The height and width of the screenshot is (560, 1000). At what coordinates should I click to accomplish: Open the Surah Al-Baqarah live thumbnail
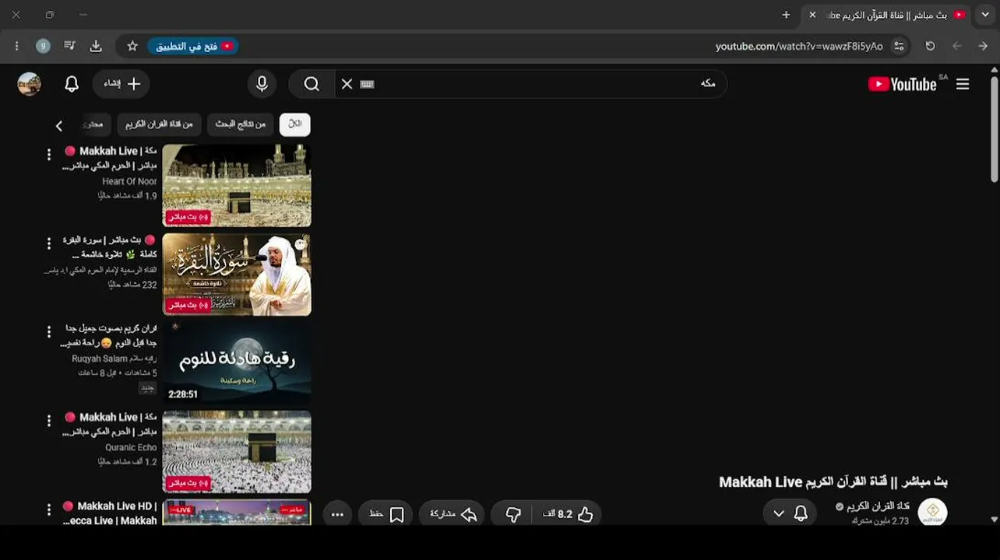[237, 275]
